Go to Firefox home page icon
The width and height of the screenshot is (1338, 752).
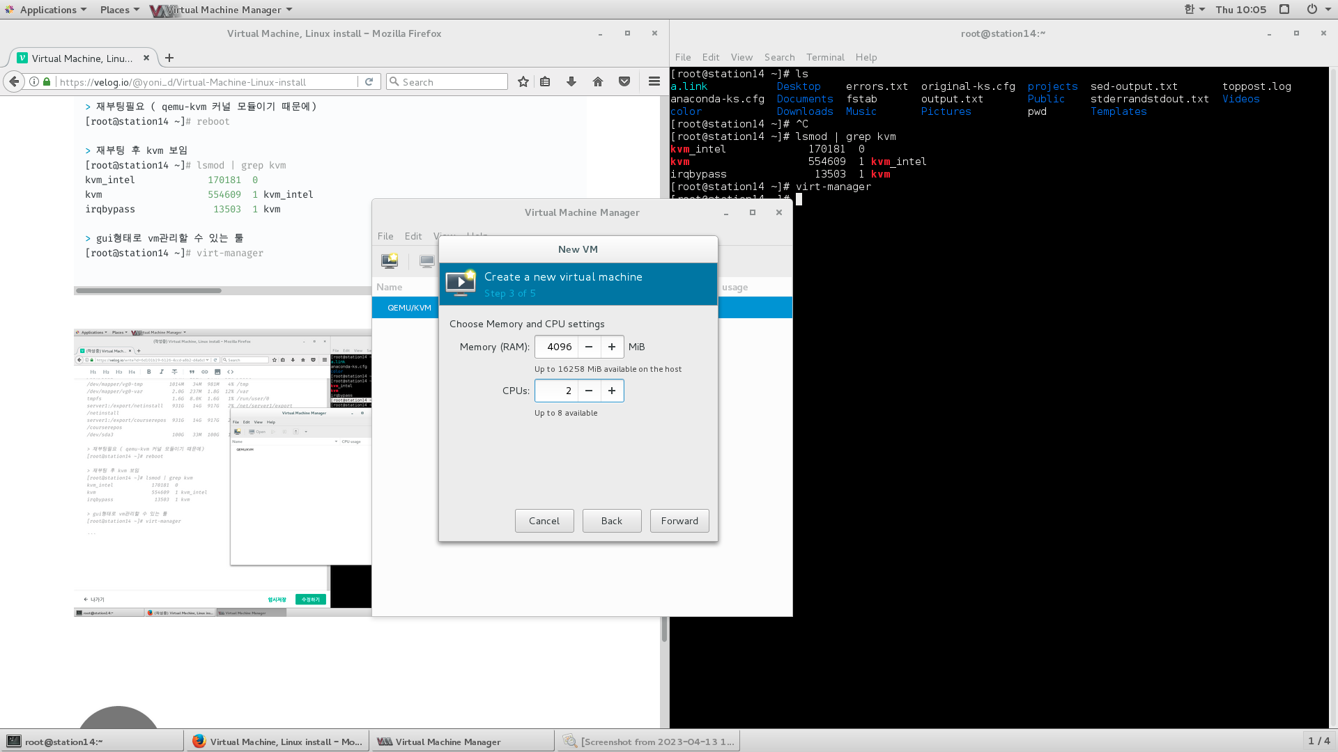(x=598, y=82)
